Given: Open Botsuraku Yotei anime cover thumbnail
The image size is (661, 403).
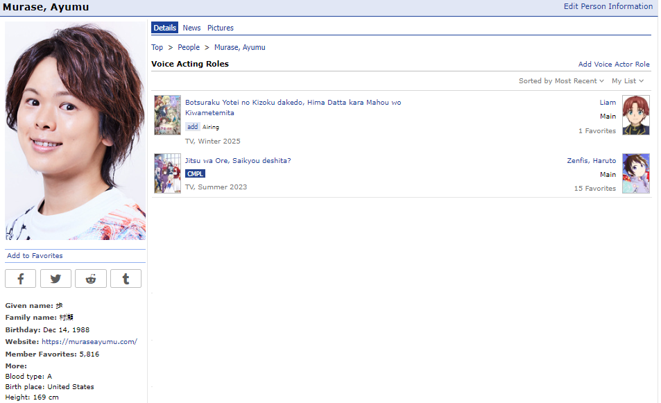Looking at the screenshot, I should pos(167,115).
